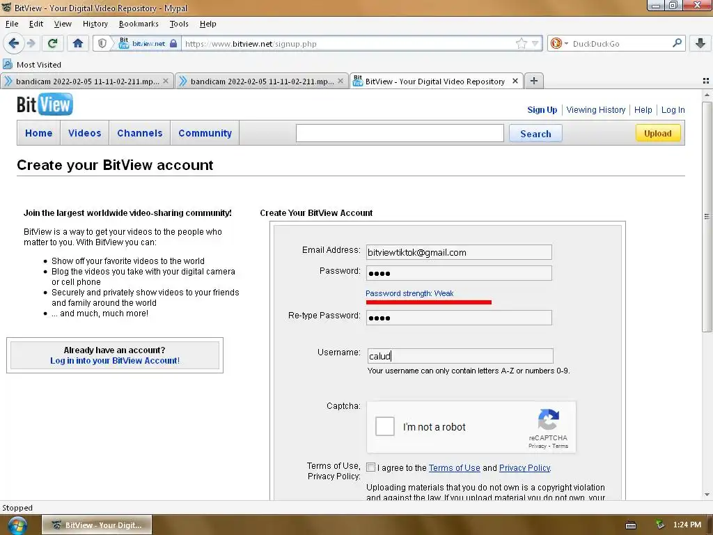
Task: Click the reCAPTCHA Privacy link
Action: (x=537, y=446)
